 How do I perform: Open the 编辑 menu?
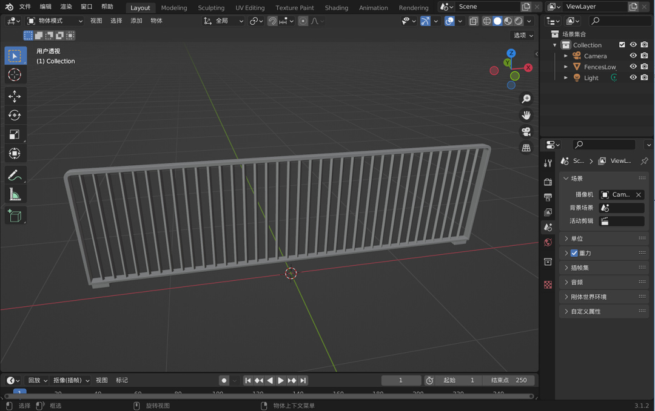point(45,7)
